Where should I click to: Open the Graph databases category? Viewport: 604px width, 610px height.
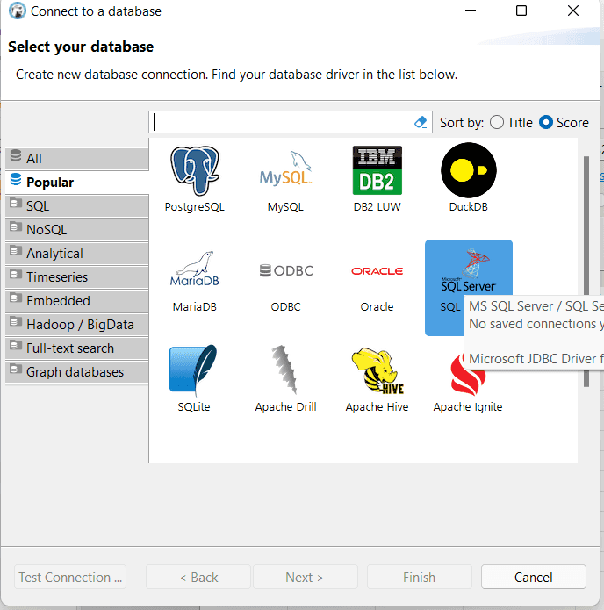click(77, 372)
